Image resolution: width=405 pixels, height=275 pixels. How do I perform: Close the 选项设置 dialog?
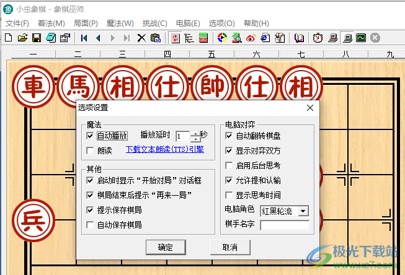(x=310, y=108)
